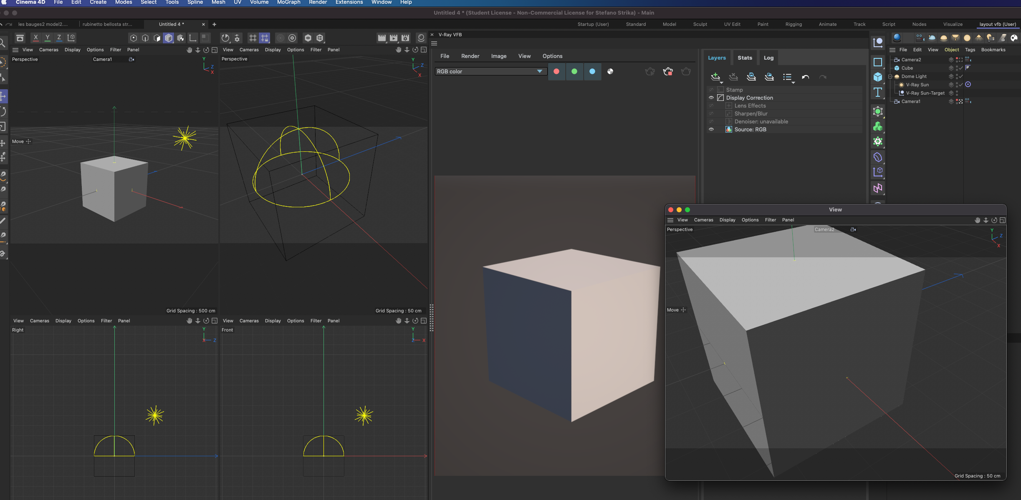Collapse the Dome Light tree node
The width and height of the screenshot is (1021, 500).
[x=890, y=76]
